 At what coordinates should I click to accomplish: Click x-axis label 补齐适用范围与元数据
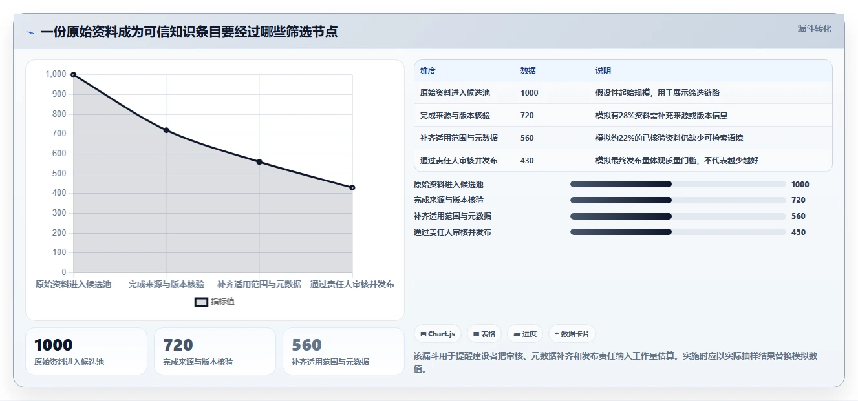[259, 284]
